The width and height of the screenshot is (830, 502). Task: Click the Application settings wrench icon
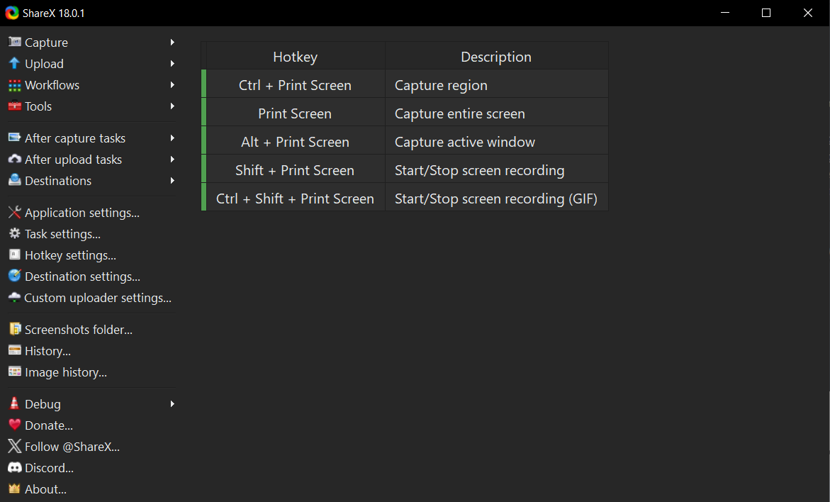(x=14, y=212)
